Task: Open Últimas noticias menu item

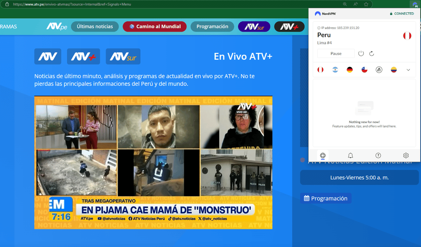Action: tap(95, 27)
